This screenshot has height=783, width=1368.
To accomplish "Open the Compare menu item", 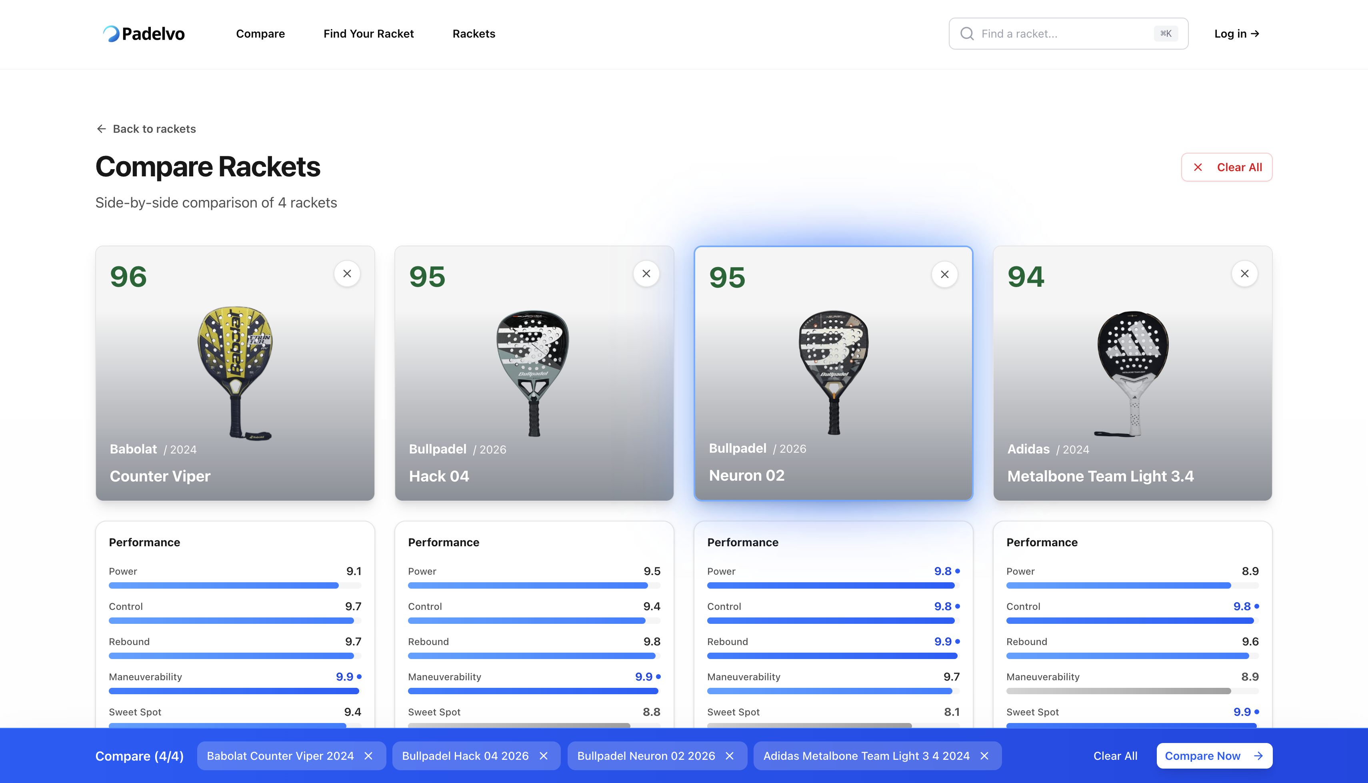I will click(x=260, y=34).
